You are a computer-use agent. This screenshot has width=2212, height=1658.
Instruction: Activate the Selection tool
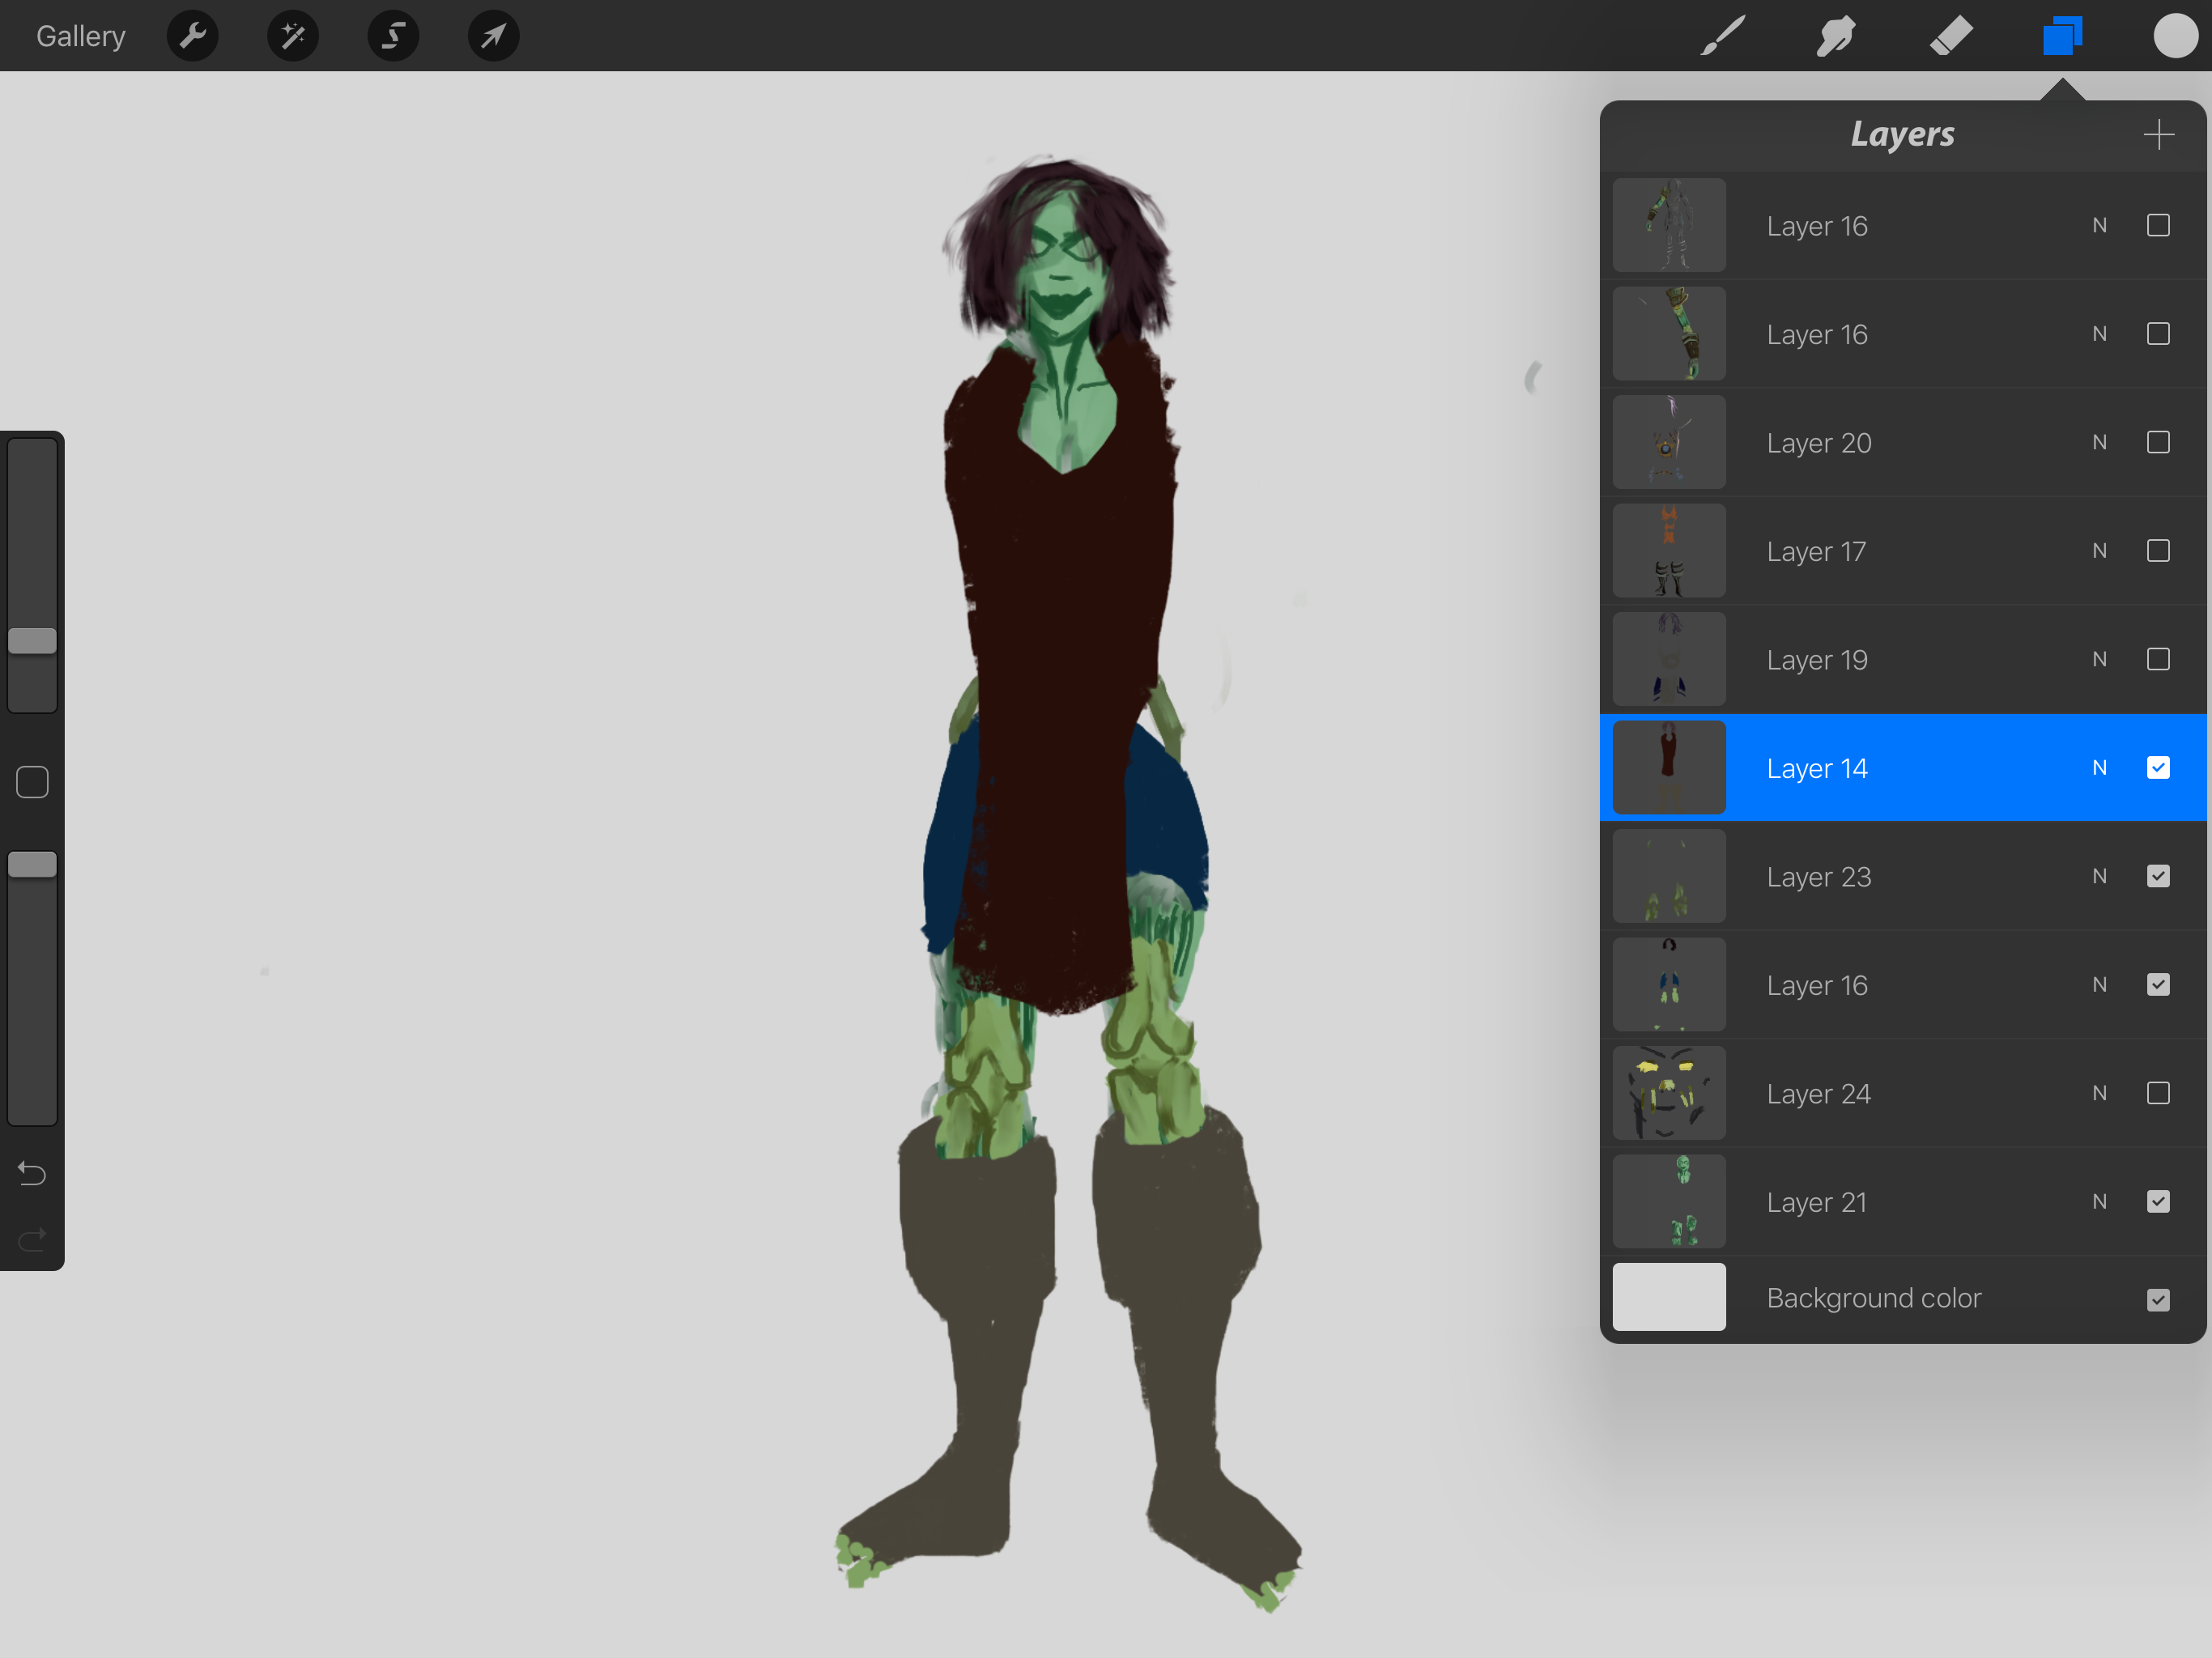(393, 36)
